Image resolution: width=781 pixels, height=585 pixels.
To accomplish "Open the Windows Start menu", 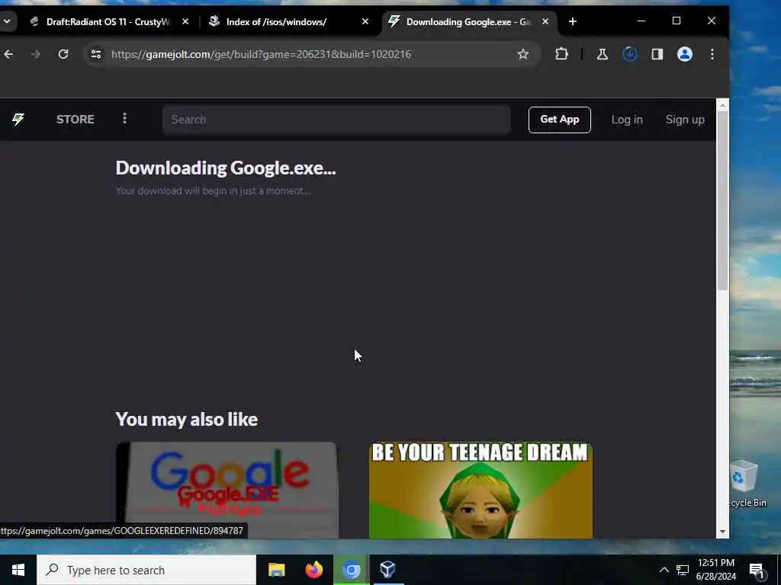I will point(18,570).
